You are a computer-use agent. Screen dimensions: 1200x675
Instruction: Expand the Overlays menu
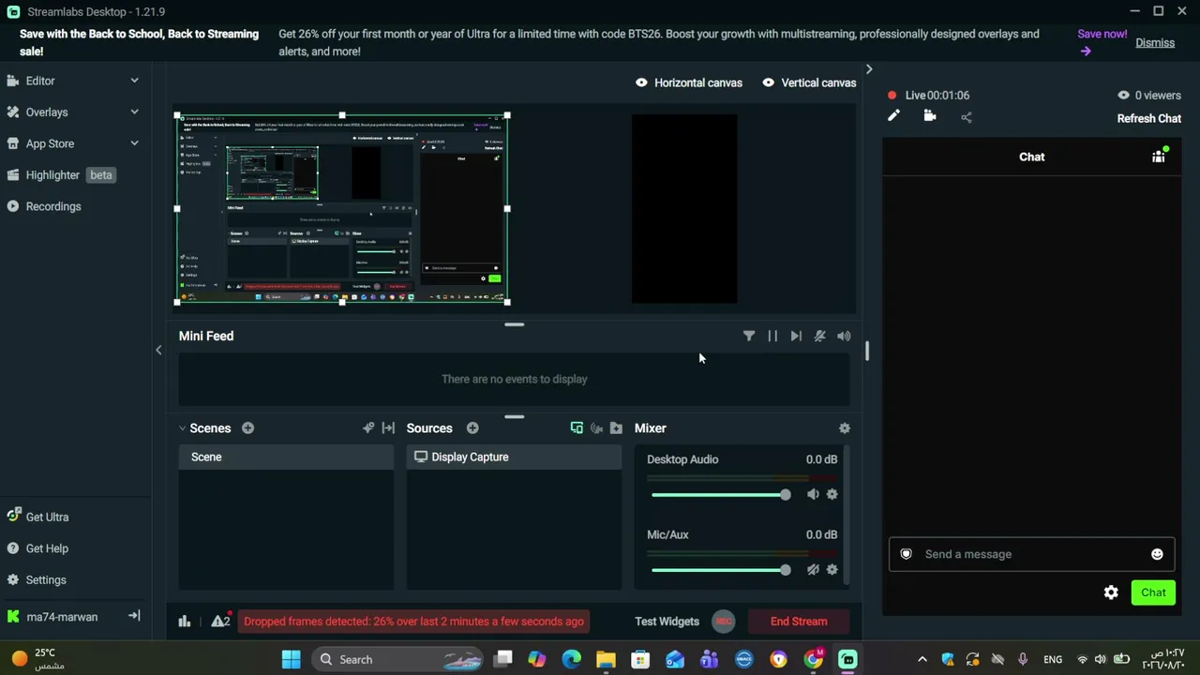pyautogui.click(x=134, y=112)
